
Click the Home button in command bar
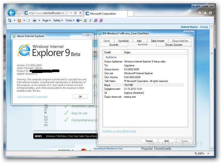(10, 20)
